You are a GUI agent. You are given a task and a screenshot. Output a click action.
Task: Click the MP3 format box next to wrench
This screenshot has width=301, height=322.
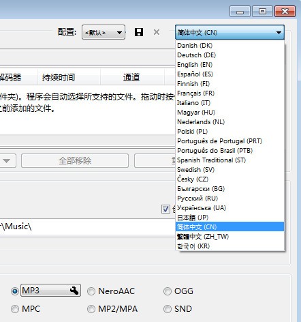(50, 291)
